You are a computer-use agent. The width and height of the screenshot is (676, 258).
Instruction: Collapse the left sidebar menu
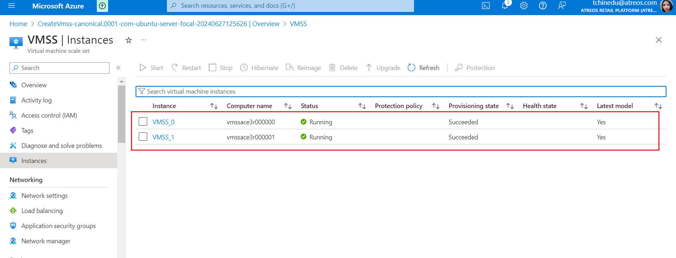(119, 68)
